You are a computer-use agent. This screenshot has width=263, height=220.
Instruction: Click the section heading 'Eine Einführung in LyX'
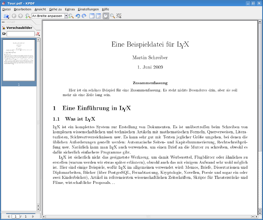(97, 108)
